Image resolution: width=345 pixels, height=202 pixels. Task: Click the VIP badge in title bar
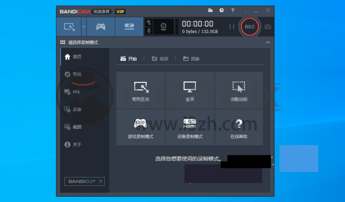tap(120, 11)
